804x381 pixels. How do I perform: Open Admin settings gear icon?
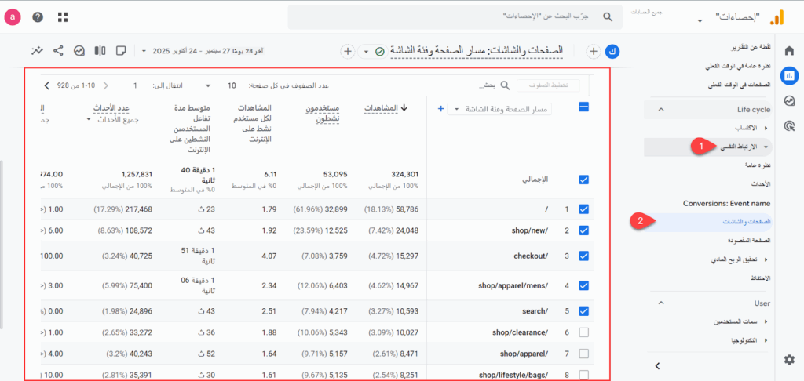789,359
